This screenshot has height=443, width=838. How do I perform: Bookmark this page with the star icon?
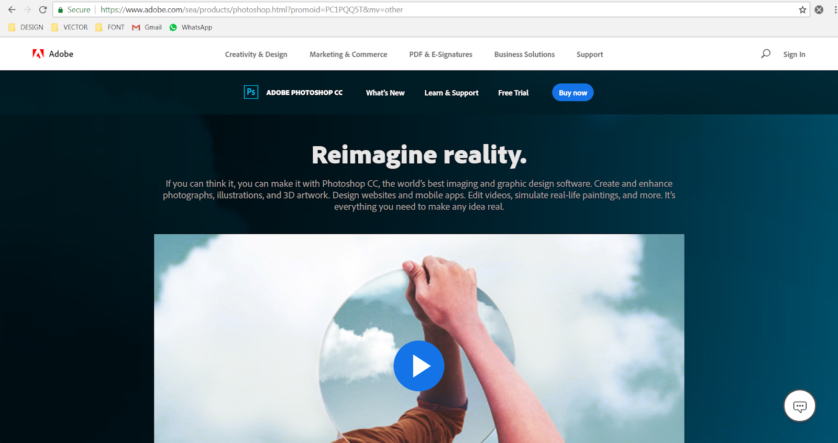(802, 9)
